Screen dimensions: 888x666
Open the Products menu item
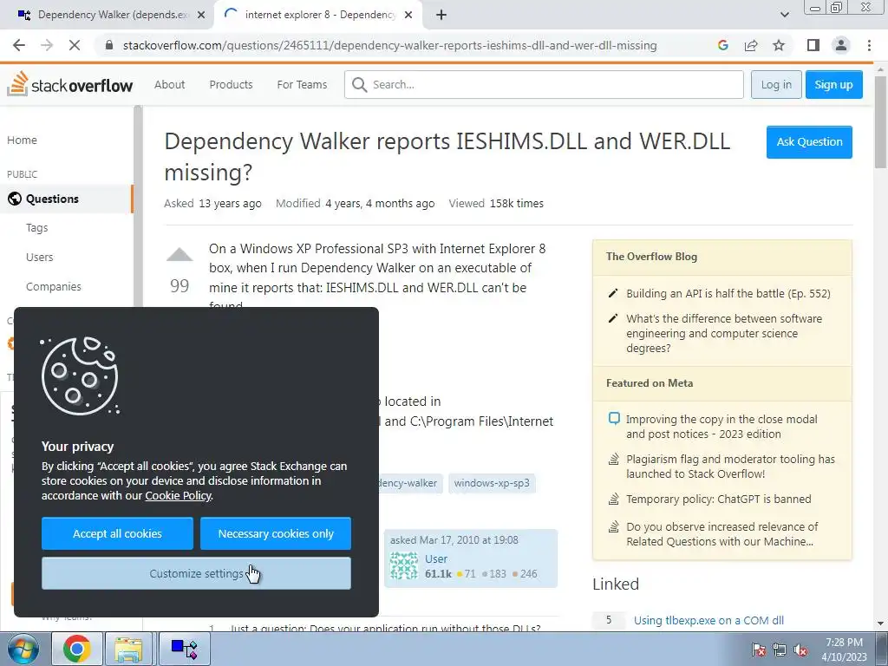231,84
